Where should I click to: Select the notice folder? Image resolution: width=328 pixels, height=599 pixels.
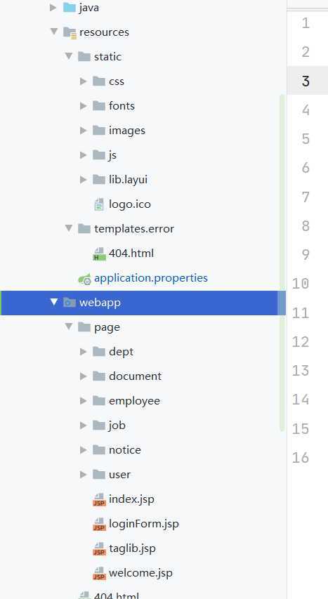click(x=117, y=450)
